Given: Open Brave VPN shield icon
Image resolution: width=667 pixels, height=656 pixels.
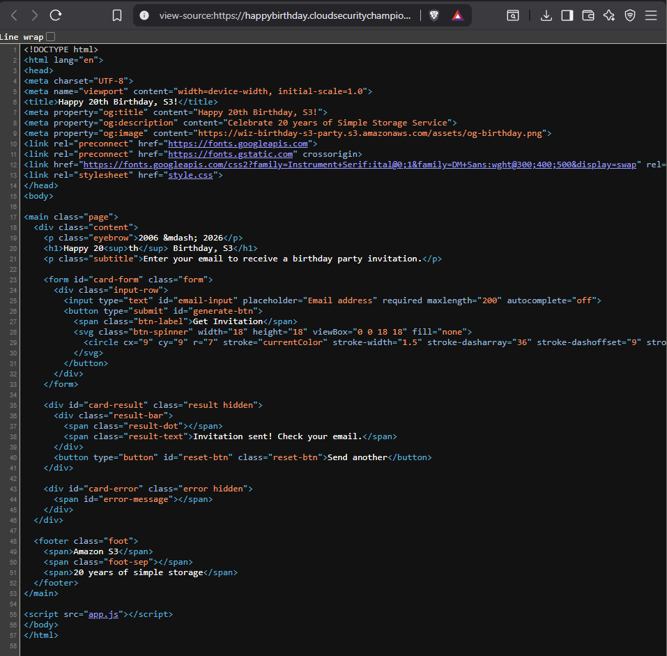Looking at the screenshot, I should 630,15.
